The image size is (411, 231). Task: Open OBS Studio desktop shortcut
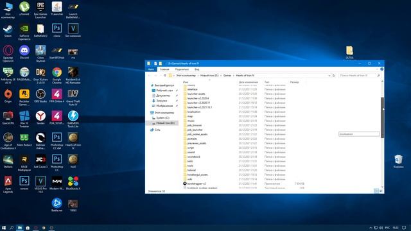40,96
